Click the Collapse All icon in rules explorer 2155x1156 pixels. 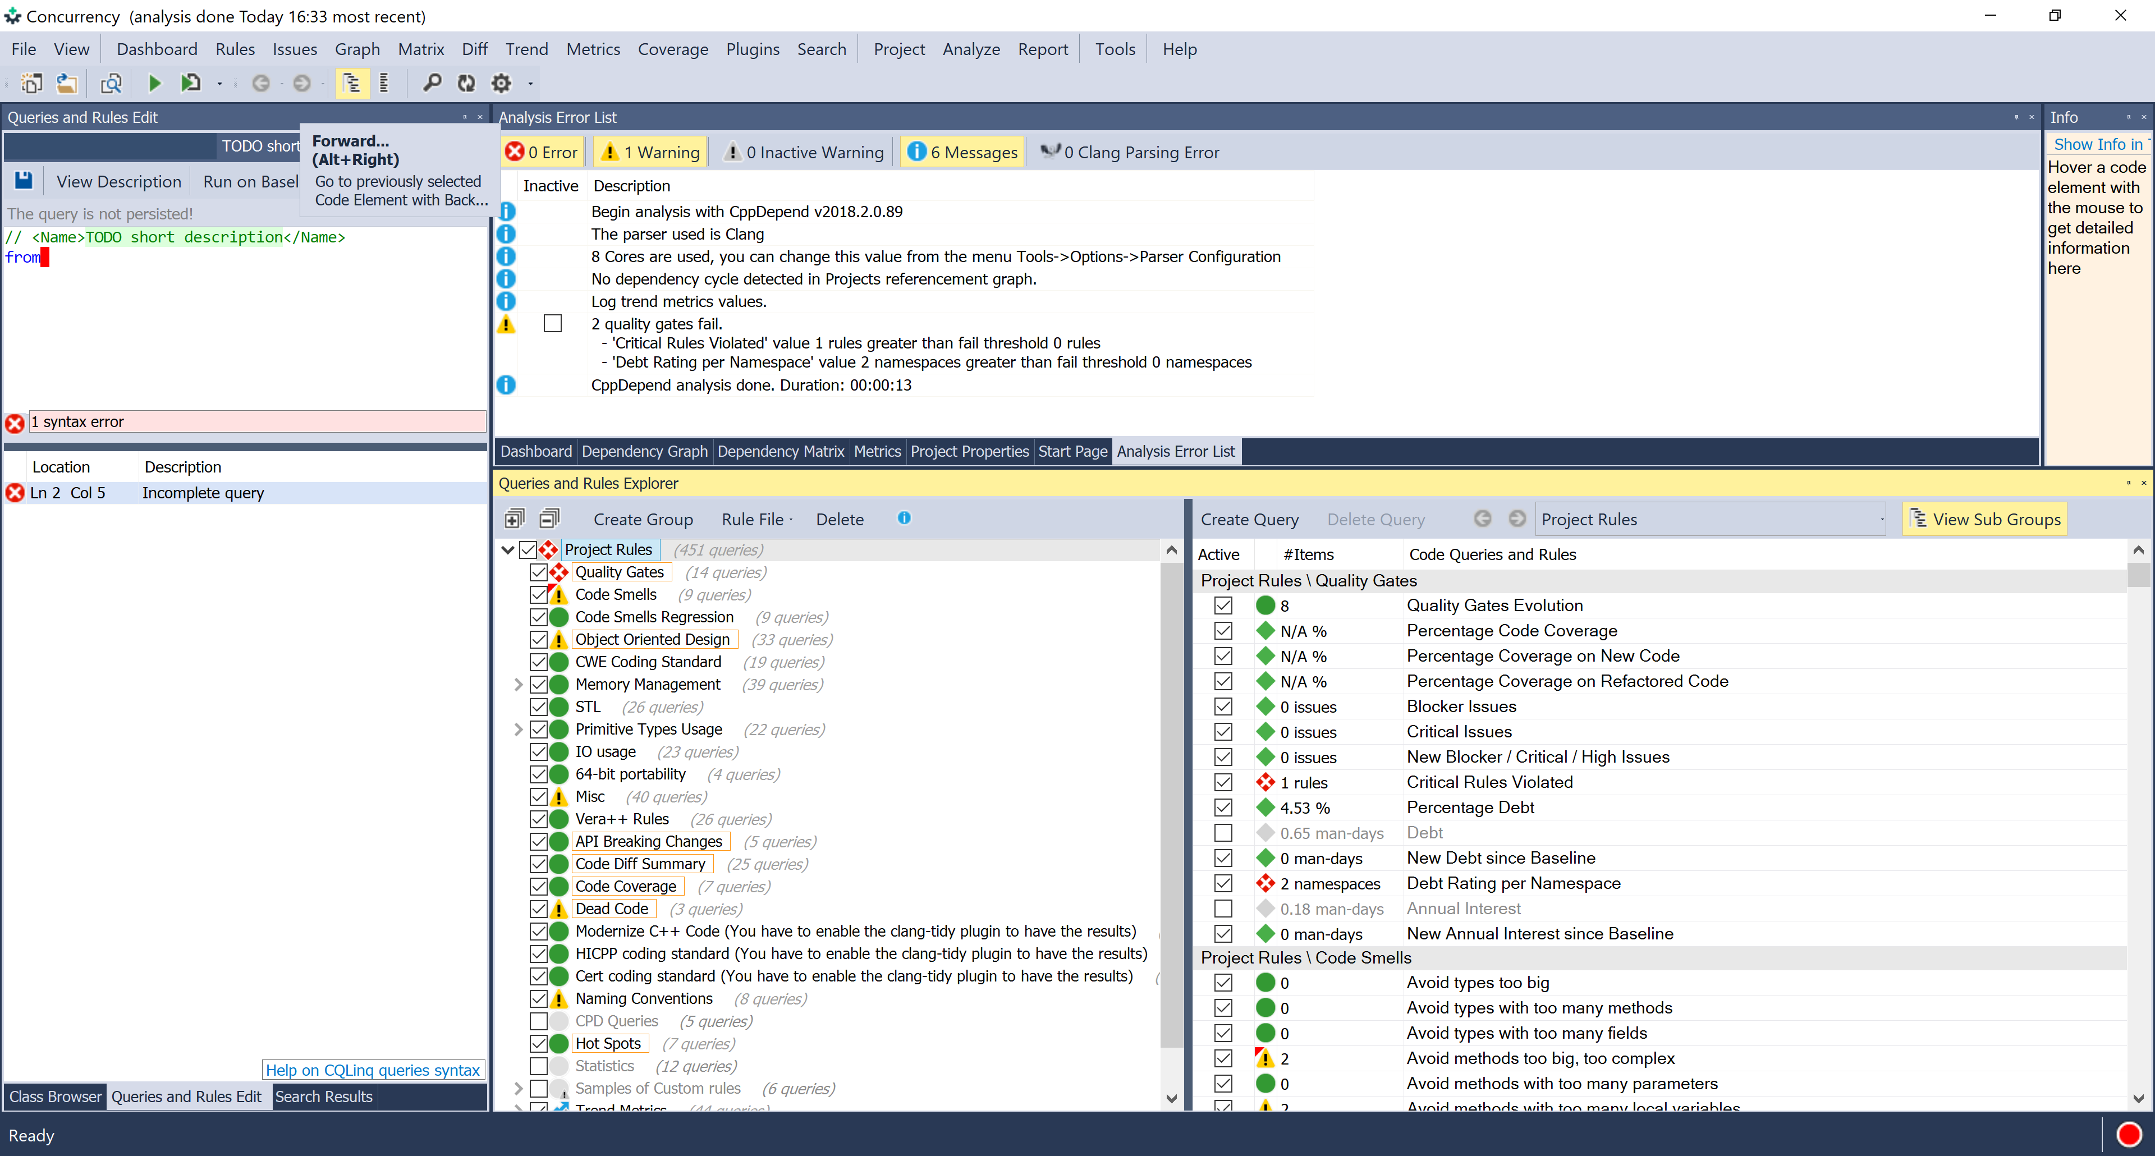point(549,520)
